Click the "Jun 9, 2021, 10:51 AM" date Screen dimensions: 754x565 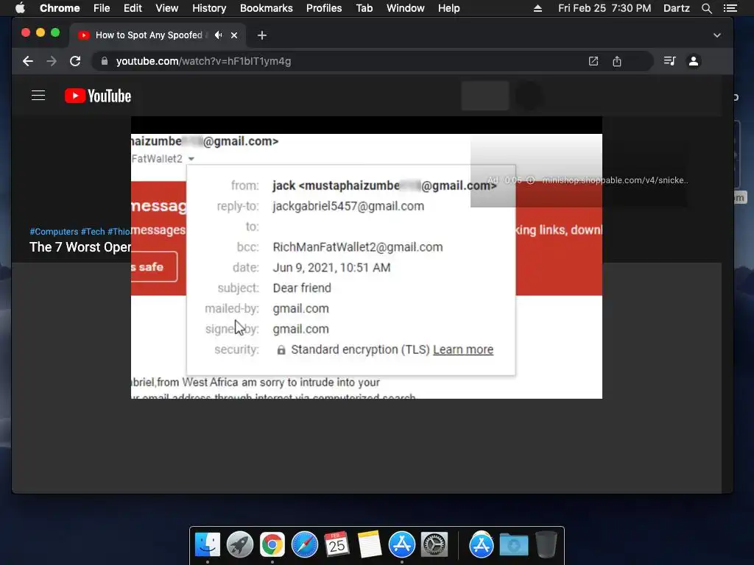[331, 268]
